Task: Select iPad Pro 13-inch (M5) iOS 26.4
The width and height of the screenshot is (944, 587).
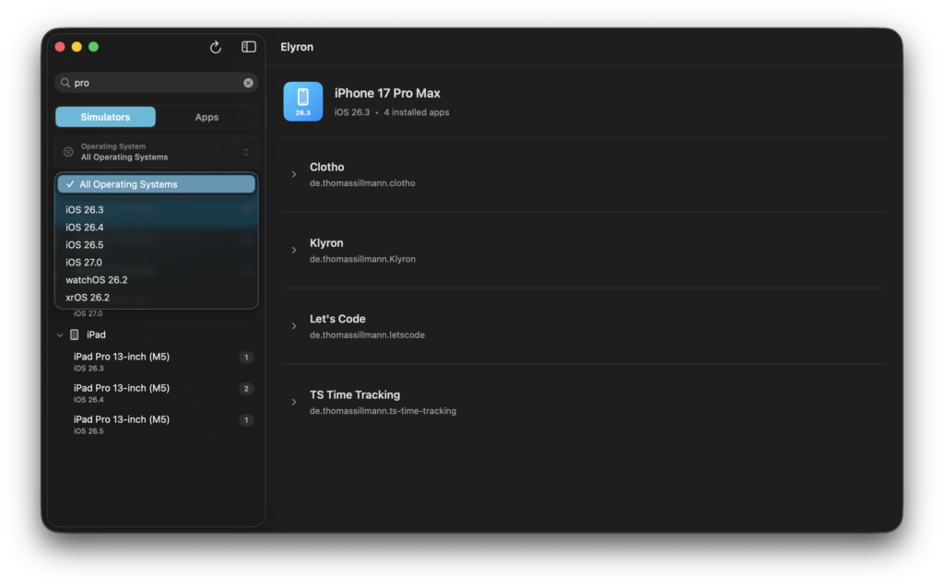Action: [156, 393]
